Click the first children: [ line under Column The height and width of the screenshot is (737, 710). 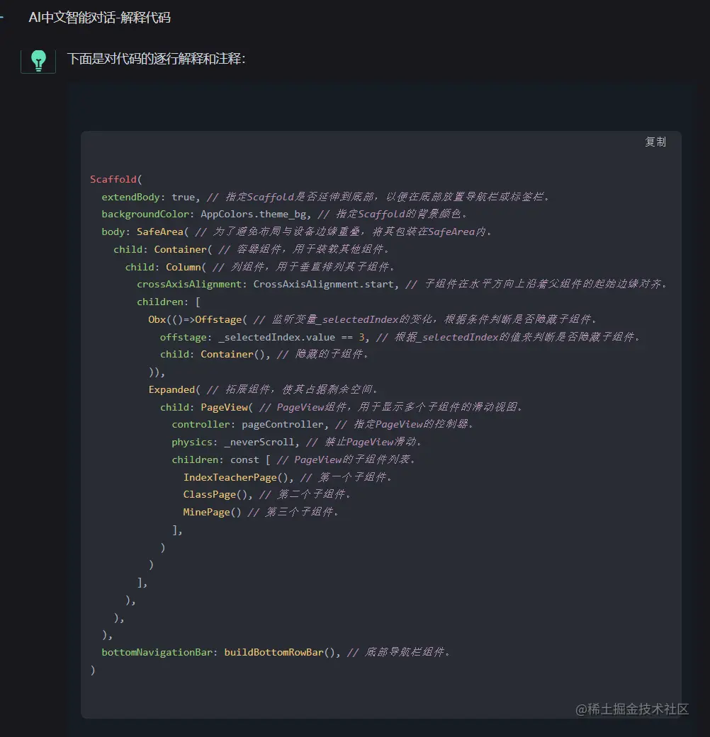(169, 302)
